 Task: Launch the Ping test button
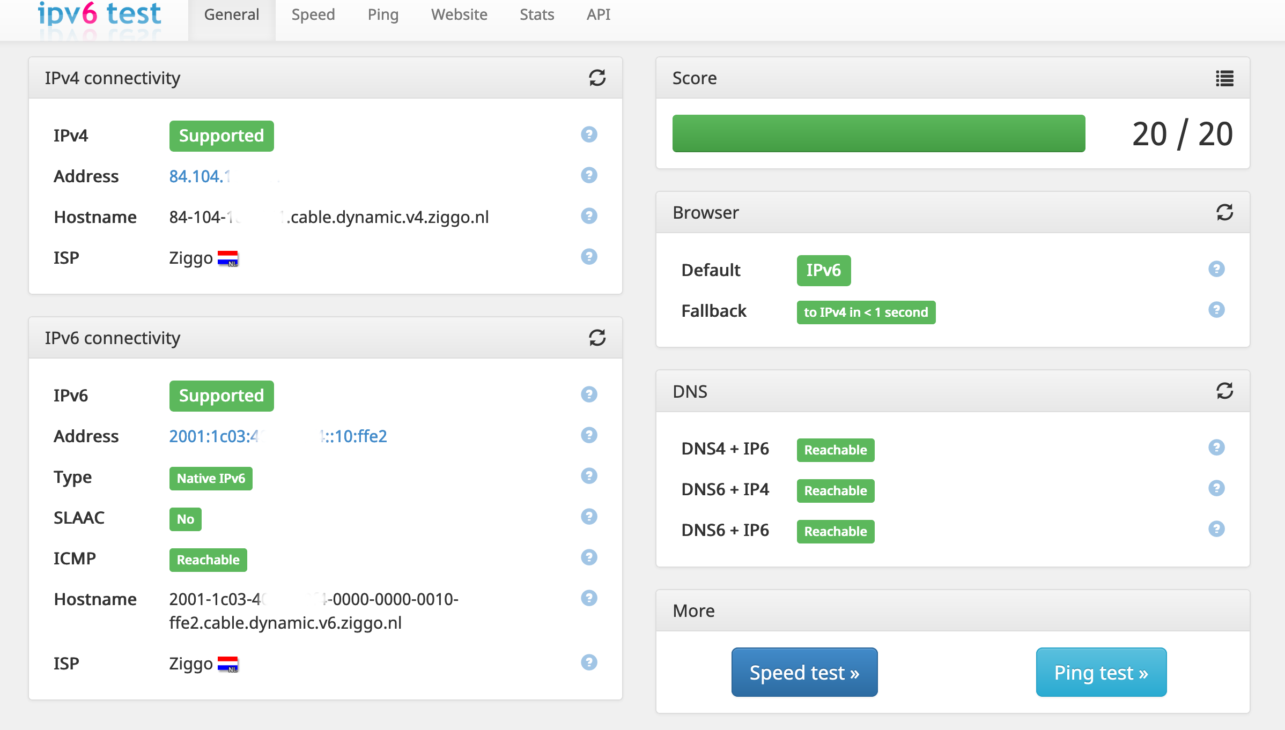pyautogui.click(x=1101, y=672)
